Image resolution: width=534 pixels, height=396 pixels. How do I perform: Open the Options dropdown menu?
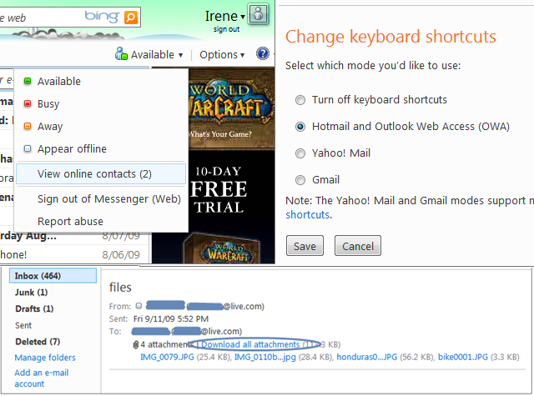(222, 55)
